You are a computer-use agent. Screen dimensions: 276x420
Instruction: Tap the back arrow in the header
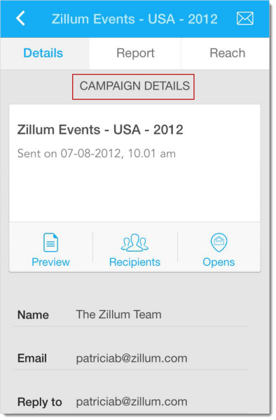pyautogui.click(x=20, y=18)
